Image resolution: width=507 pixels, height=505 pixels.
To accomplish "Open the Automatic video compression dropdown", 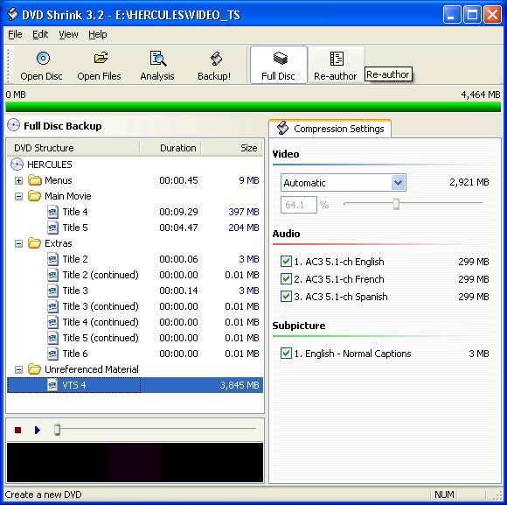I will coord(398,183).
